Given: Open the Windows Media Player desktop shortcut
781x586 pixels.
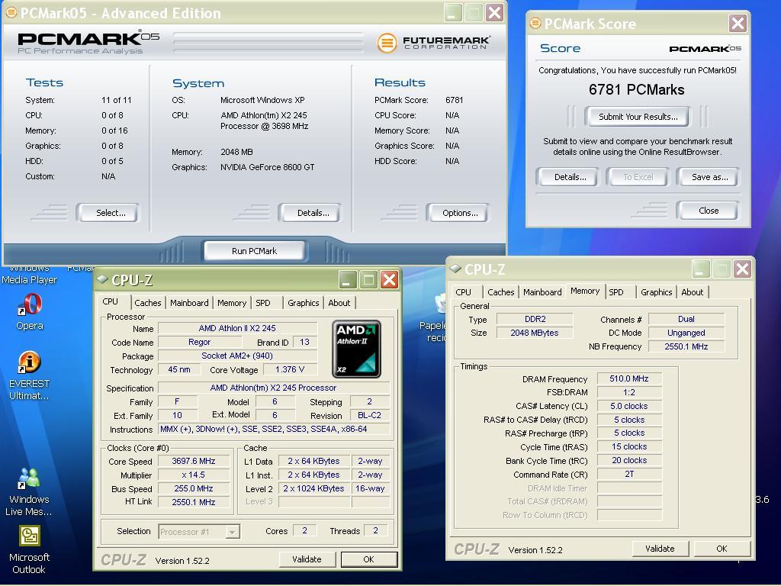Looking at the screenshot, I should 30,275.
